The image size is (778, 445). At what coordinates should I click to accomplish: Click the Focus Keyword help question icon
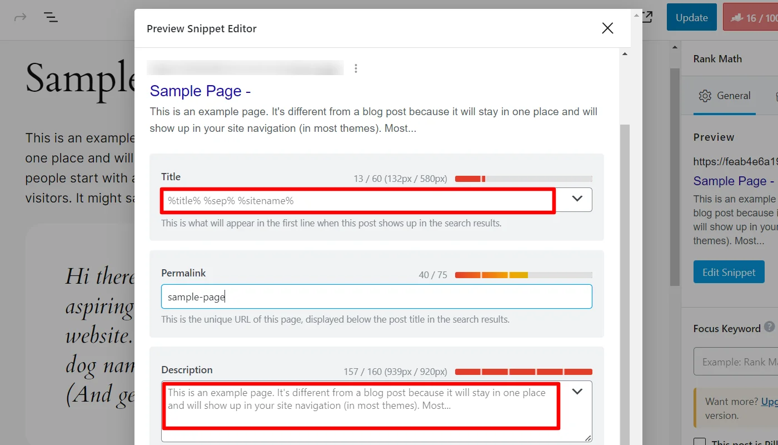769,327
